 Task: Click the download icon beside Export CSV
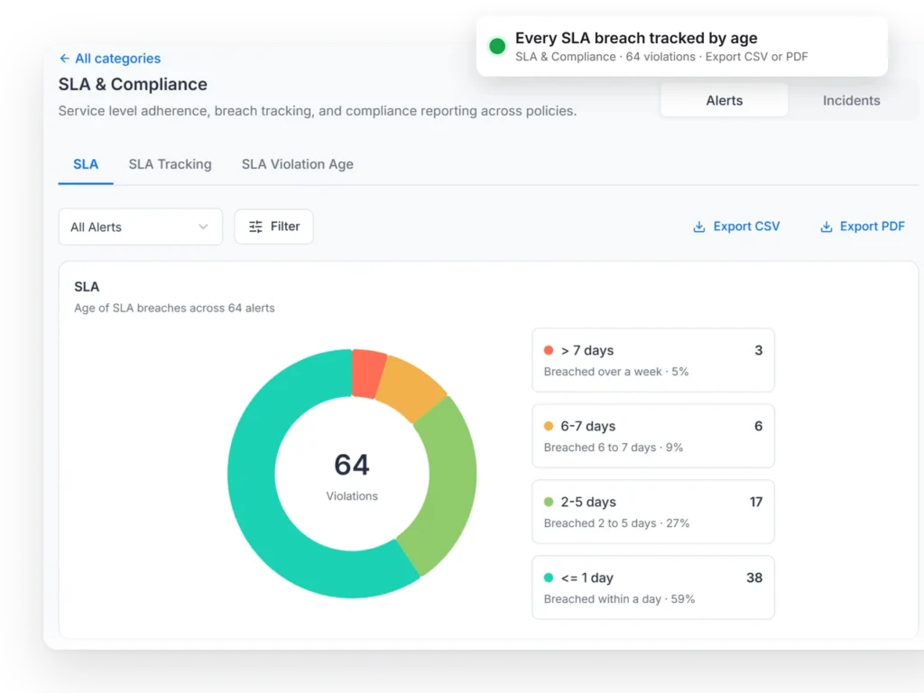(699, 226)
